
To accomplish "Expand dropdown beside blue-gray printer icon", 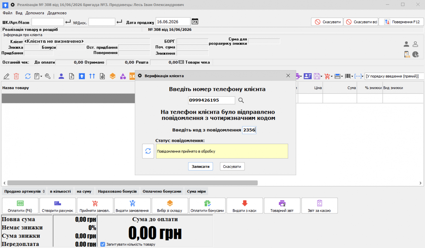I will coord(342,76).
